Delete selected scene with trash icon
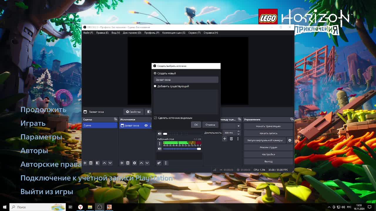376x211 pixels. coord(91,163)
